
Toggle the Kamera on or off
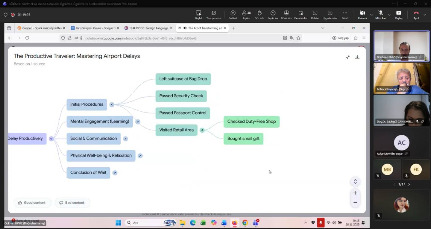[x=362, y=14]
